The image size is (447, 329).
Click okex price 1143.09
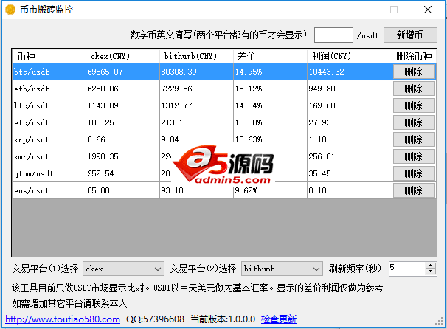pos(122,105)
